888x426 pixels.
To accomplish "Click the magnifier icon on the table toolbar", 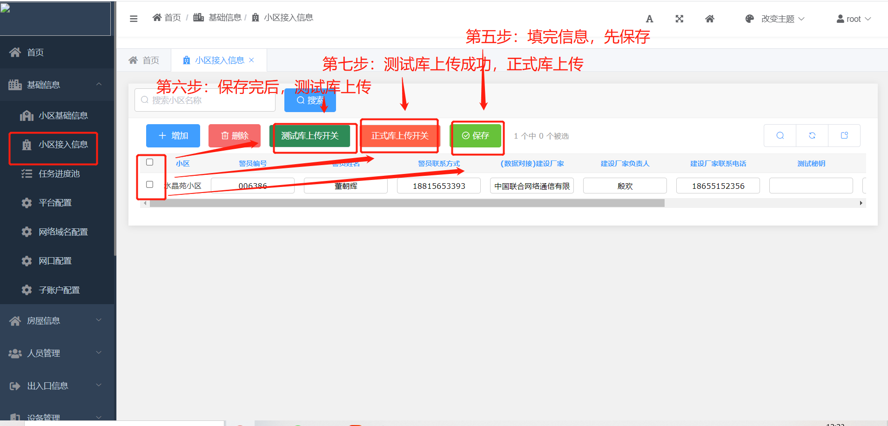I will point(780,135).
